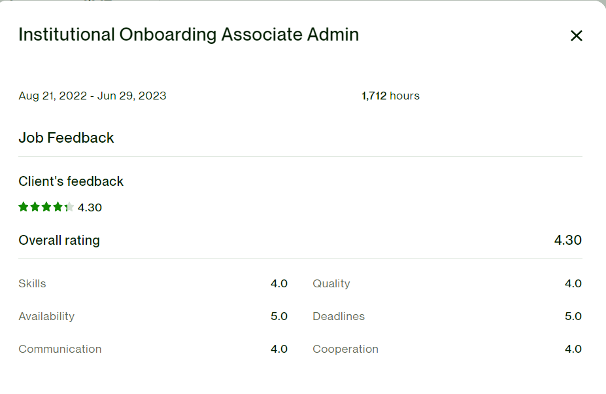Click the Quality category label
606x394 pixels.
coord(331,284)
